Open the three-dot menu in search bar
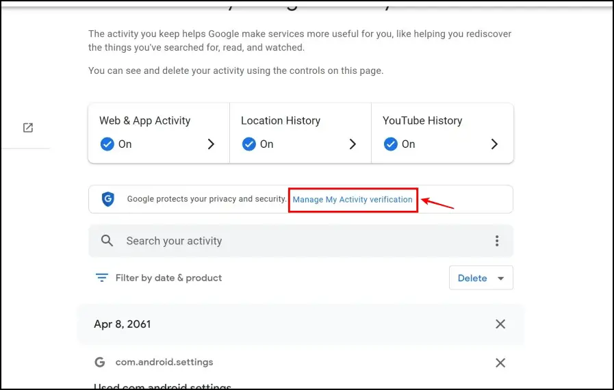The height and width of the screenshot is (390, 614). pos(497,241)
